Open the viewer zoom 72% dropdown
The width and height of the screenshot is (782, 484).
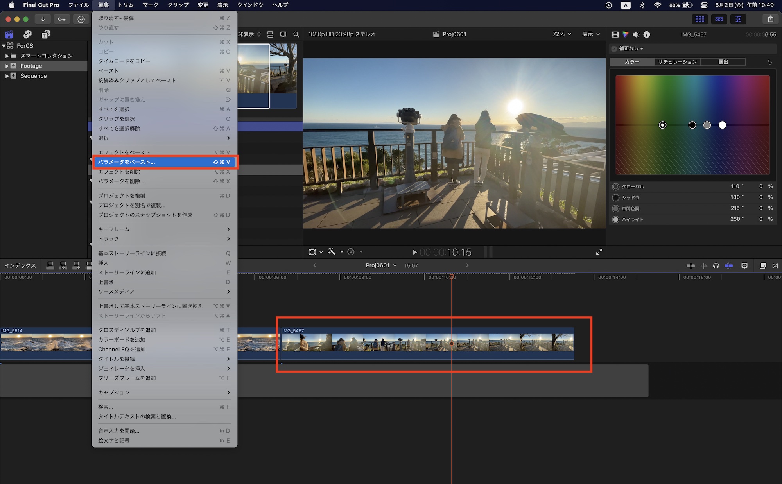(562, 34)
